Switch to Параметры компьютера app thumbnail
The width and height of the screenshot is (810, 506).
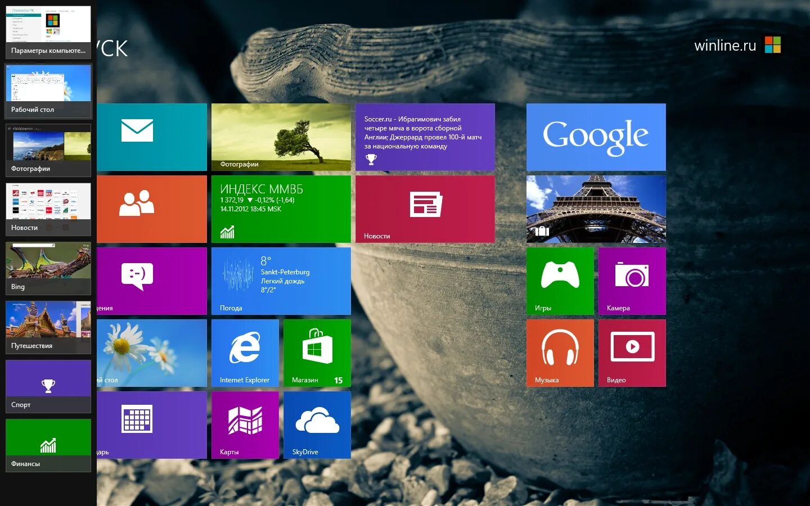click(x=48, y=32)
